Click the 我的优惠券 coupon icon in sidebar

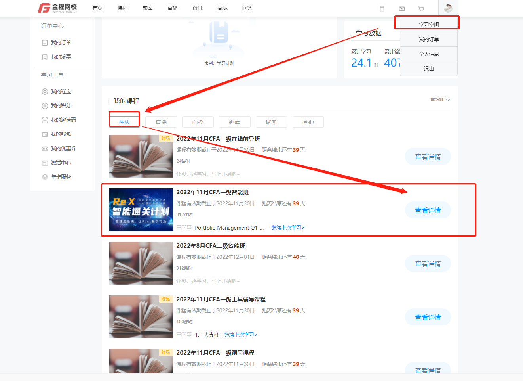pyautogui.click(x=45, y=149)
